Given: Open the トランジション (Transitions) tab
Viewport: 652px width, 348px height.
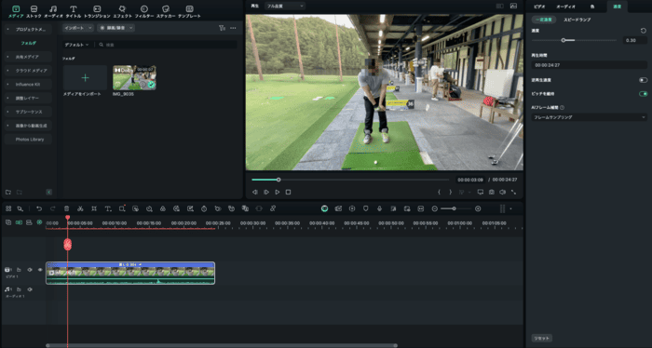Looking at the screenshot, I should [x=97, y=11].
